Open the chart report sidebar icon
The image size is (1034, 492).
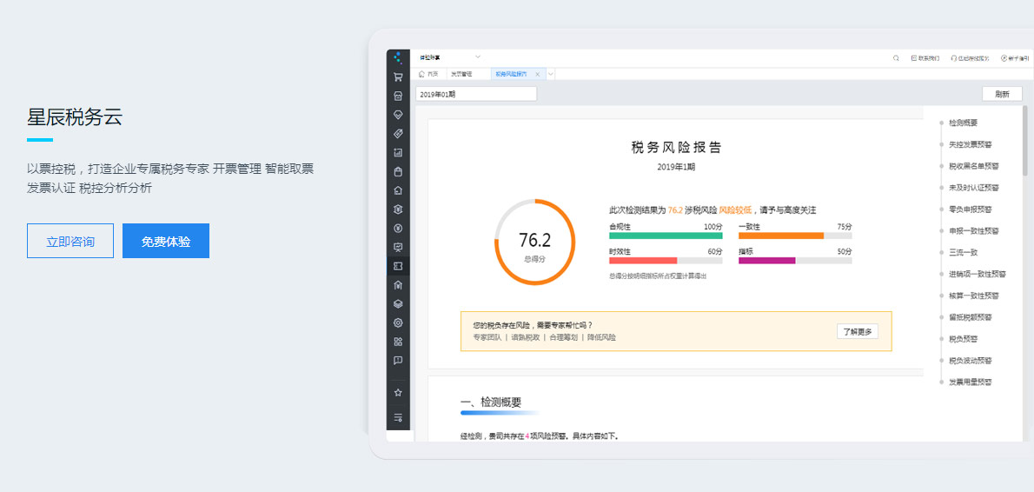398,153
